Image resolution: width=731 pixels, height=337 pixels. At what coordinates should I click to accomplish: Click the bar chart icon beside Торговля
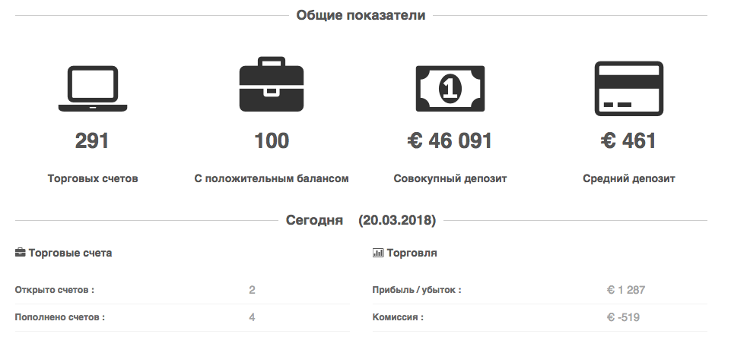pyautogui.click(x=378, y=253)
